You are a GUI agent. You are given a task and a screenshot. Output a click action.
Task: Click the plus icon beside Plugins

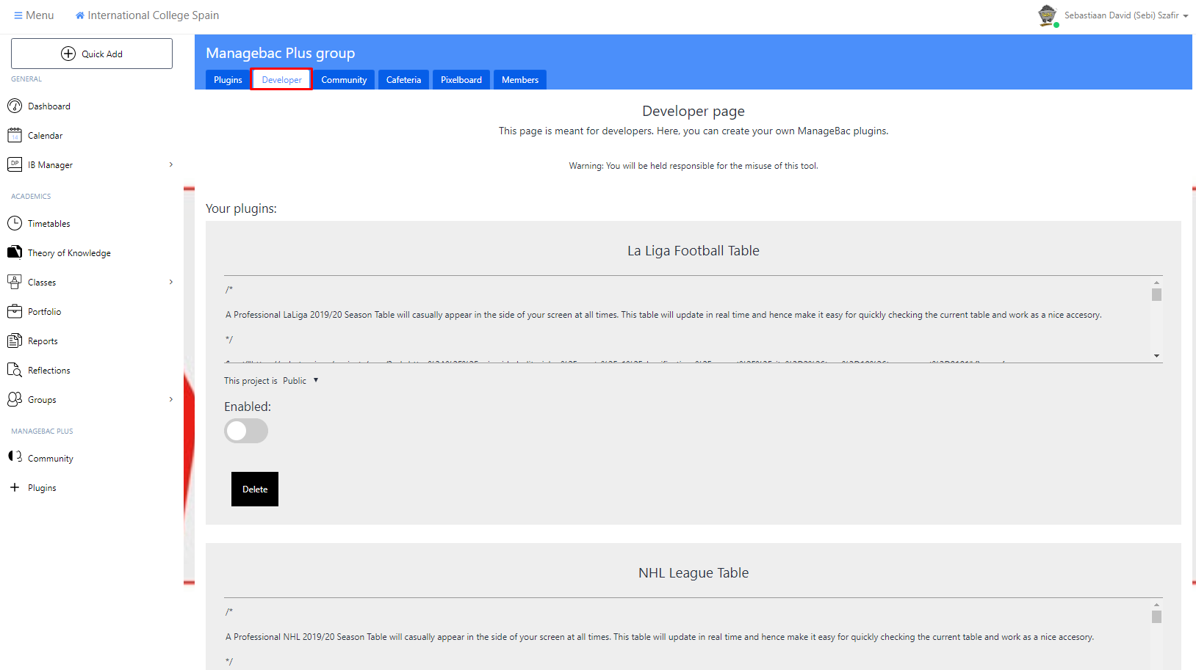(x=15, y=487)
